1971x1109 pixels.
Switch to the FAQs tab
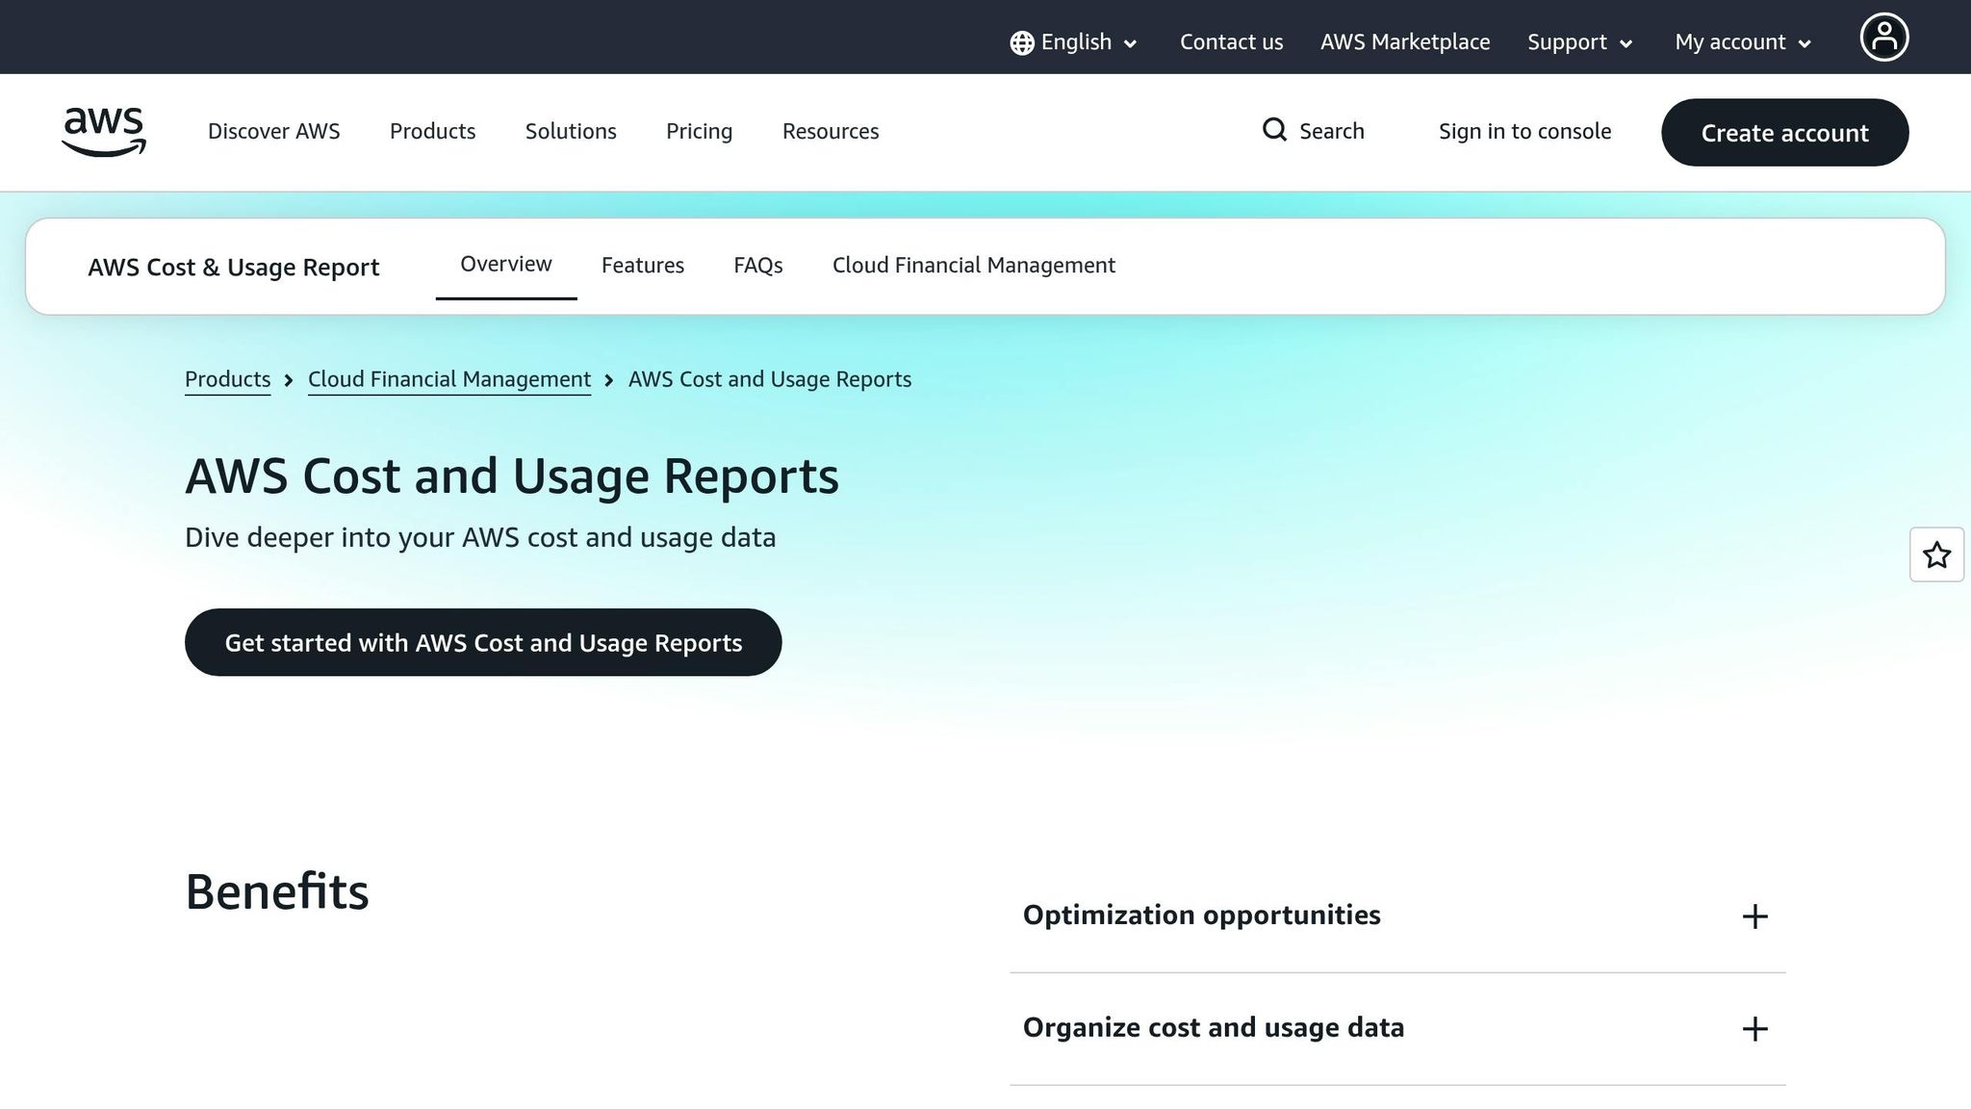tap(757, 266)
